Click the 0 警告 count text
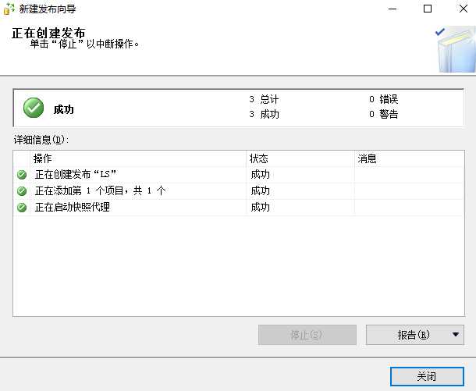The height and width of the screenshot is (391, 476). 384,115
